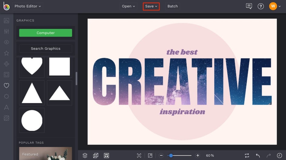Screen dimensions: 286x160
Task: Redo the last action
Action: 268,155
